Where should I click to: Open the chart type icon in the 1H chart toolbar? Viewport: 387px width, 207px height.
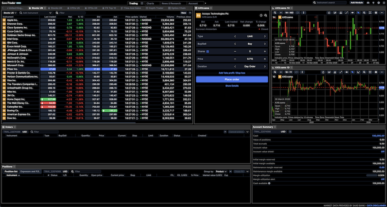pos(335,13)
